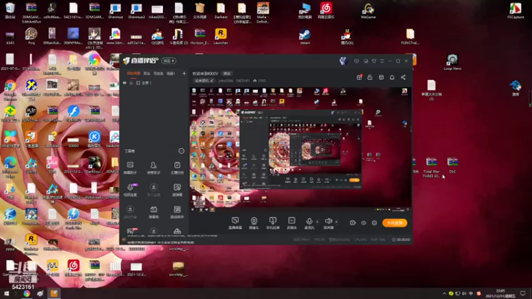Click the edit button beside the room title
Screen dimensions: 532x299
coord(227,74)
